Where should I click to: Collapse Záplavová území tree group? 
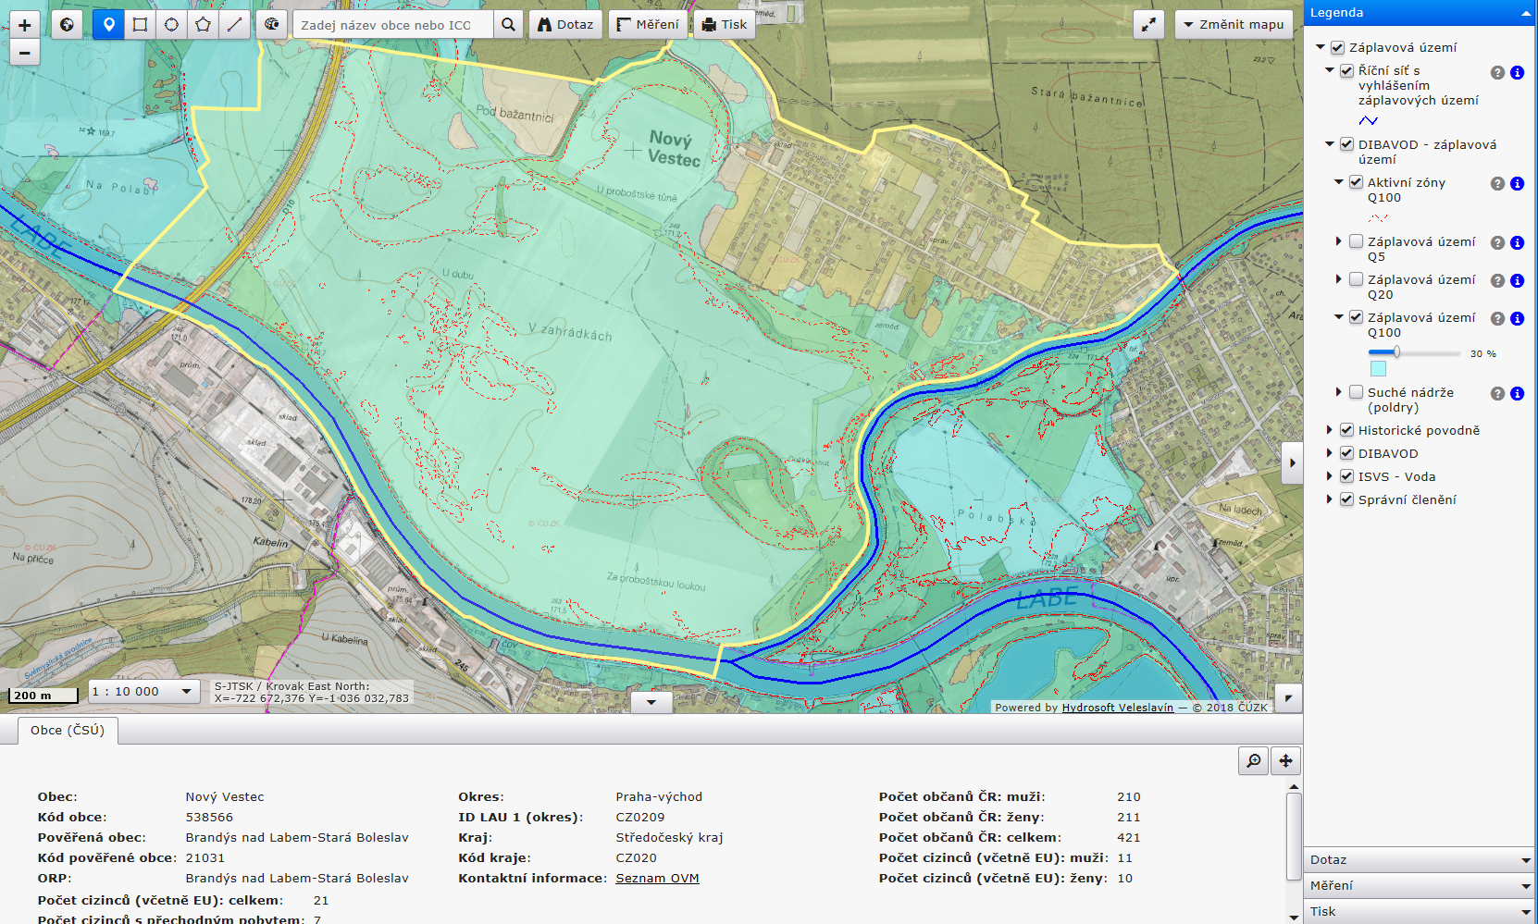[x=1321, y=47]
